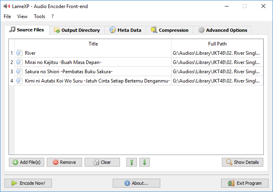The height and width of the screenshot is (192, 273).
Task: Switch to the Output Directory tab
Action: click(77, 30)
